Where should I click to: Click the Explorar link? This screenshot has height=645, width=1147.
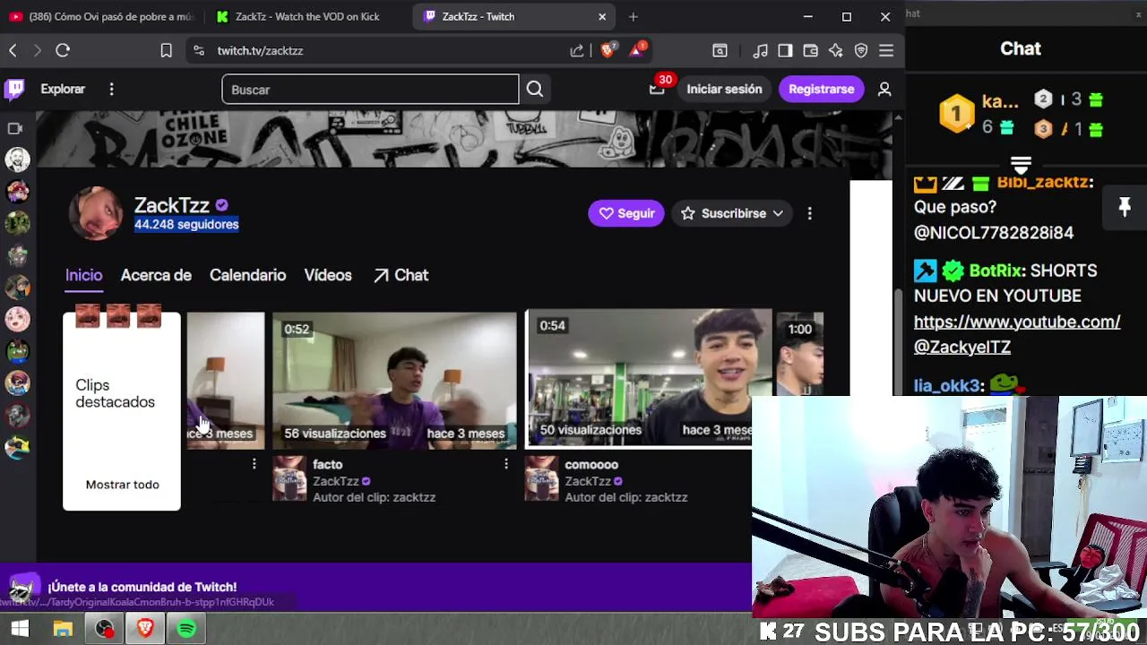[x=63, y=89]
